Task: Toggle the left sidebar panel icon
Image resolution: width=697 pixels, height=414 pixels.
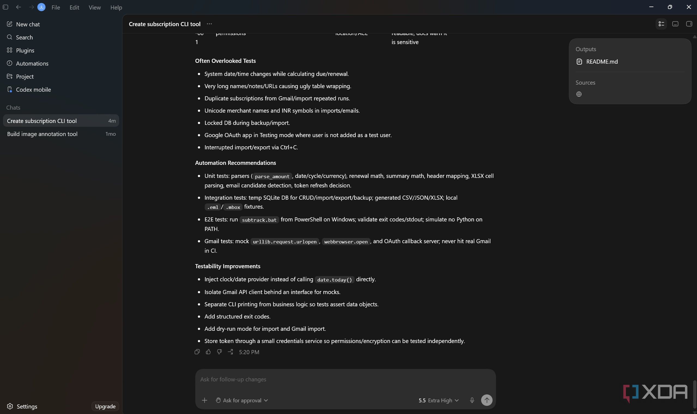Action: [x=5, y=7]
